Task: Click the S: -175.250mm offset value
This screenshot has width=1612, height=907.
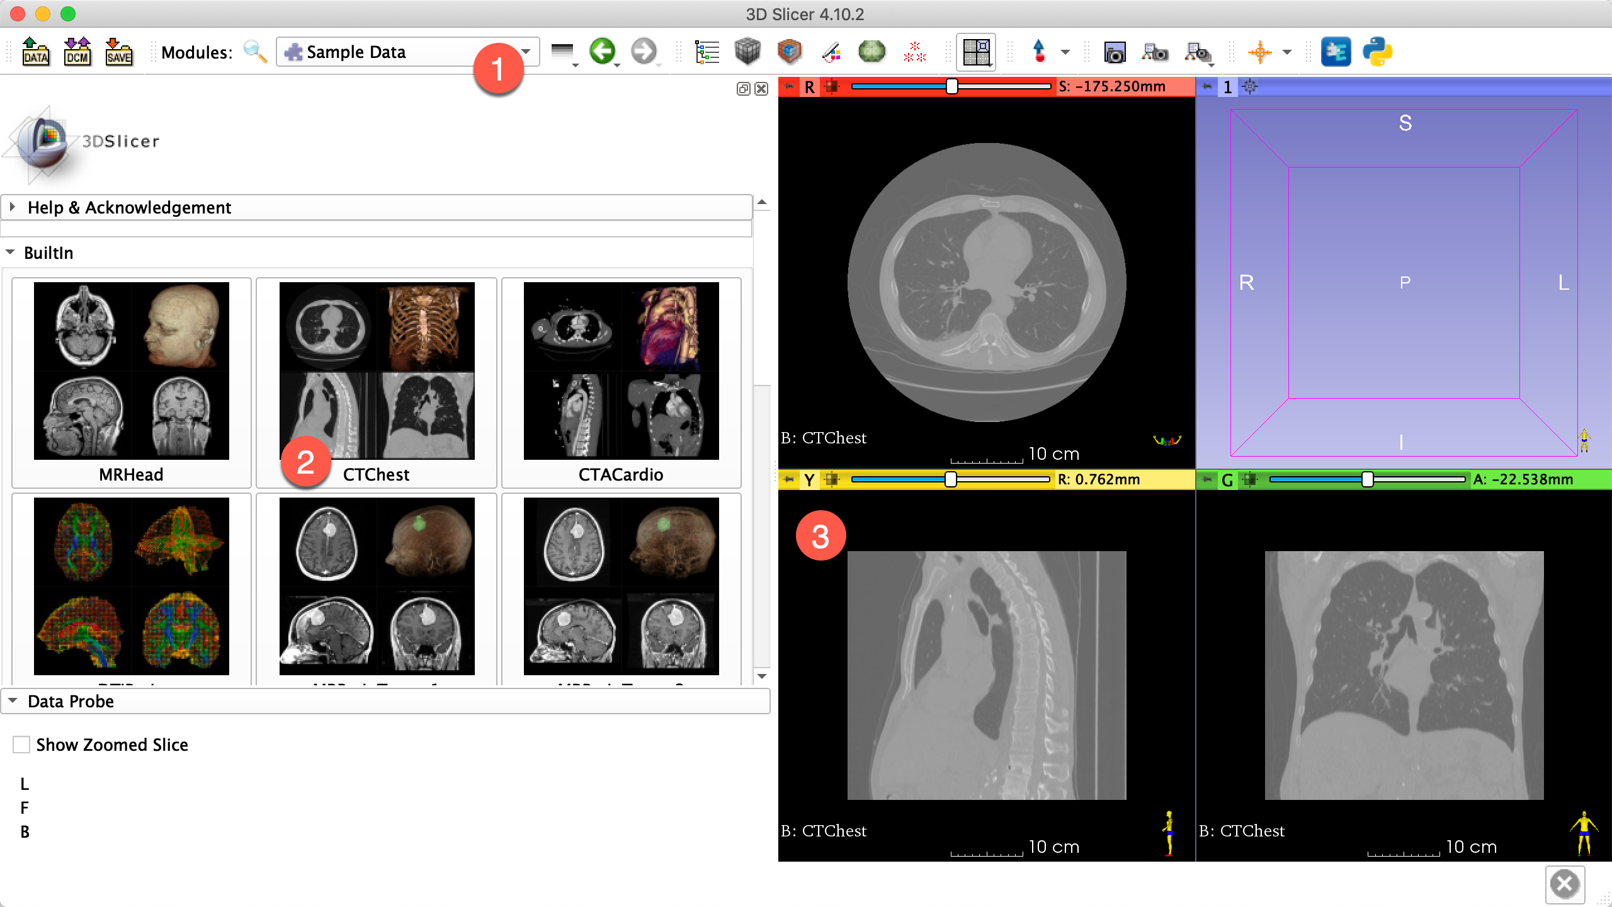Action: coord(1113,86)
